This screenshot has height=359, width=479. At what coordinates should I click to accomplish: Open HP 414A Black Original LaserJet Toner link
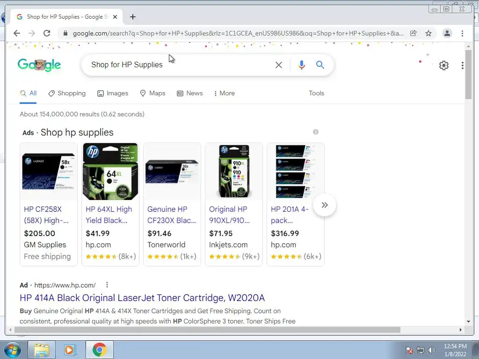pyautogui.click(x=142, y=298)
